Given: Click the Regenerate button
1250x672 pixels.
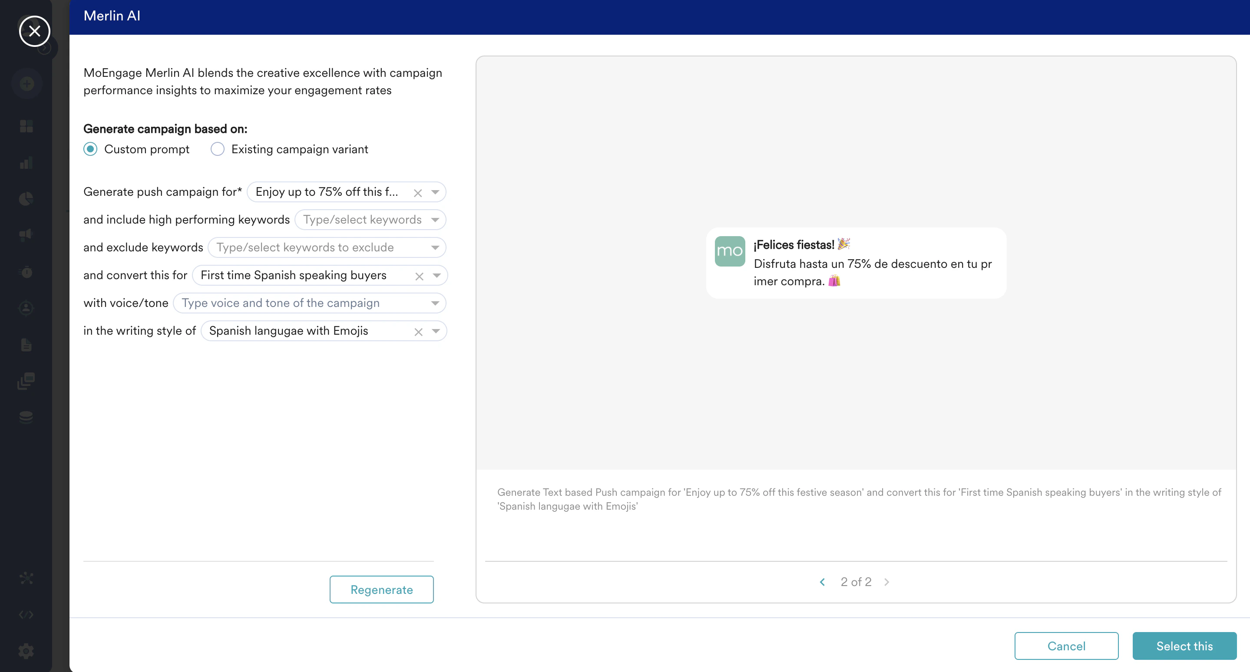Looking at the screenshot, I should tap(381, 590).
